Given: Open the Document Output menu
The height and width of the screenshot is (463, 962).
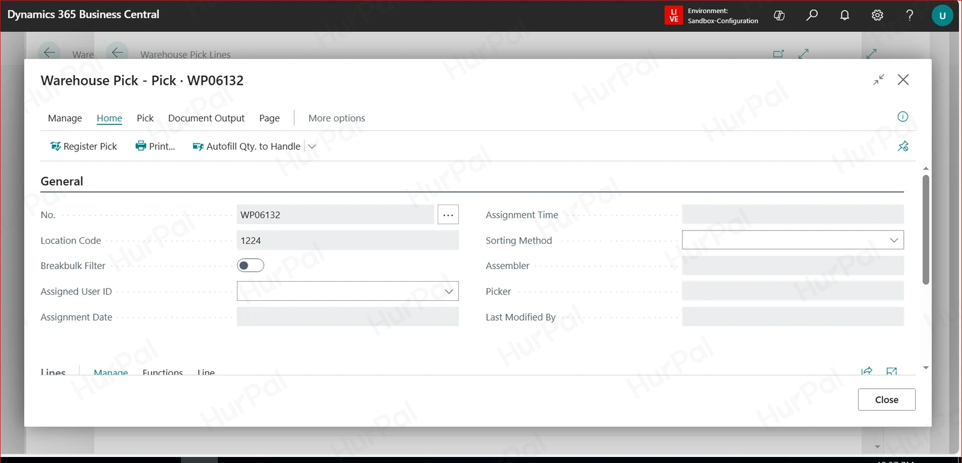Looking at the screenshot, I should (206, 118).
